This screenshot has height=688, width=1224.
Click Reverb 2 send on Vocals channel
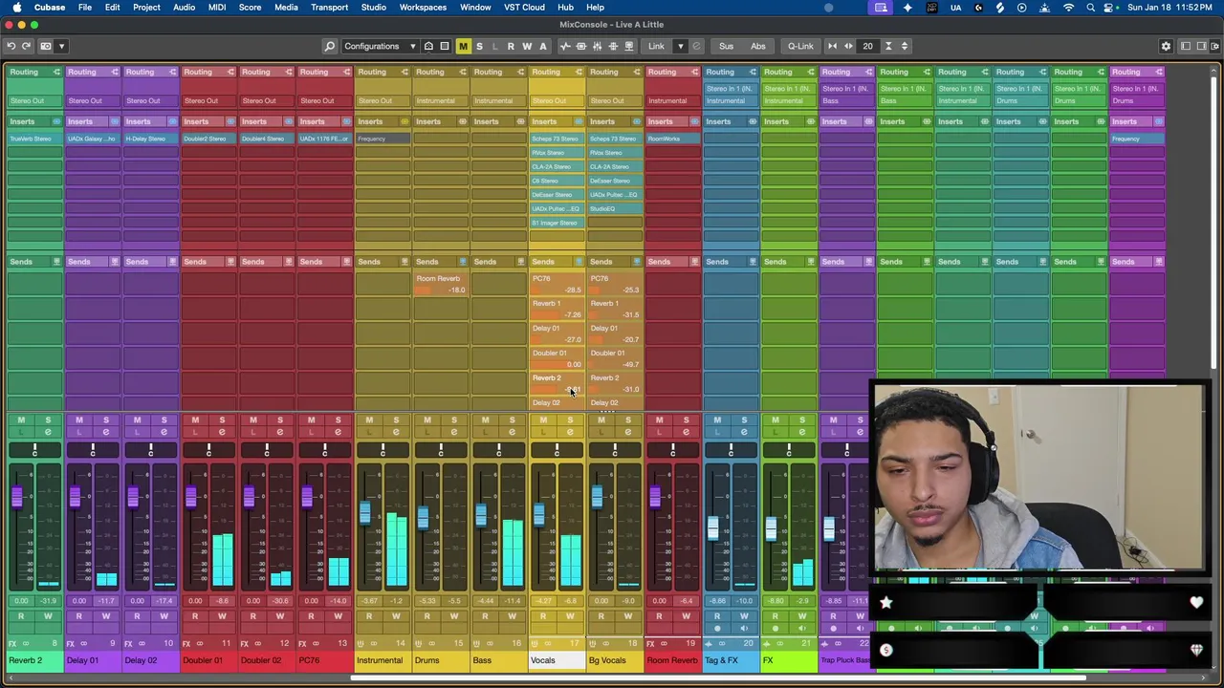click(557, 383)
